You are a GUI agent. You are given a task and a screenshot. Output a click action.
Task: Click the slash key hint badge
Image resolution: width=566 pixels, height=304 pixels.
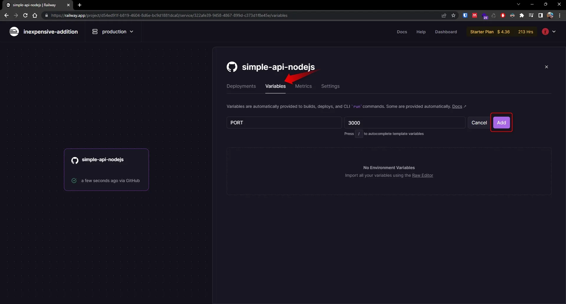click(359, 134)
